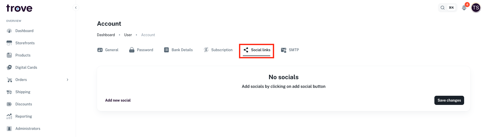
Task: Click Add new social
Action: 118,100
